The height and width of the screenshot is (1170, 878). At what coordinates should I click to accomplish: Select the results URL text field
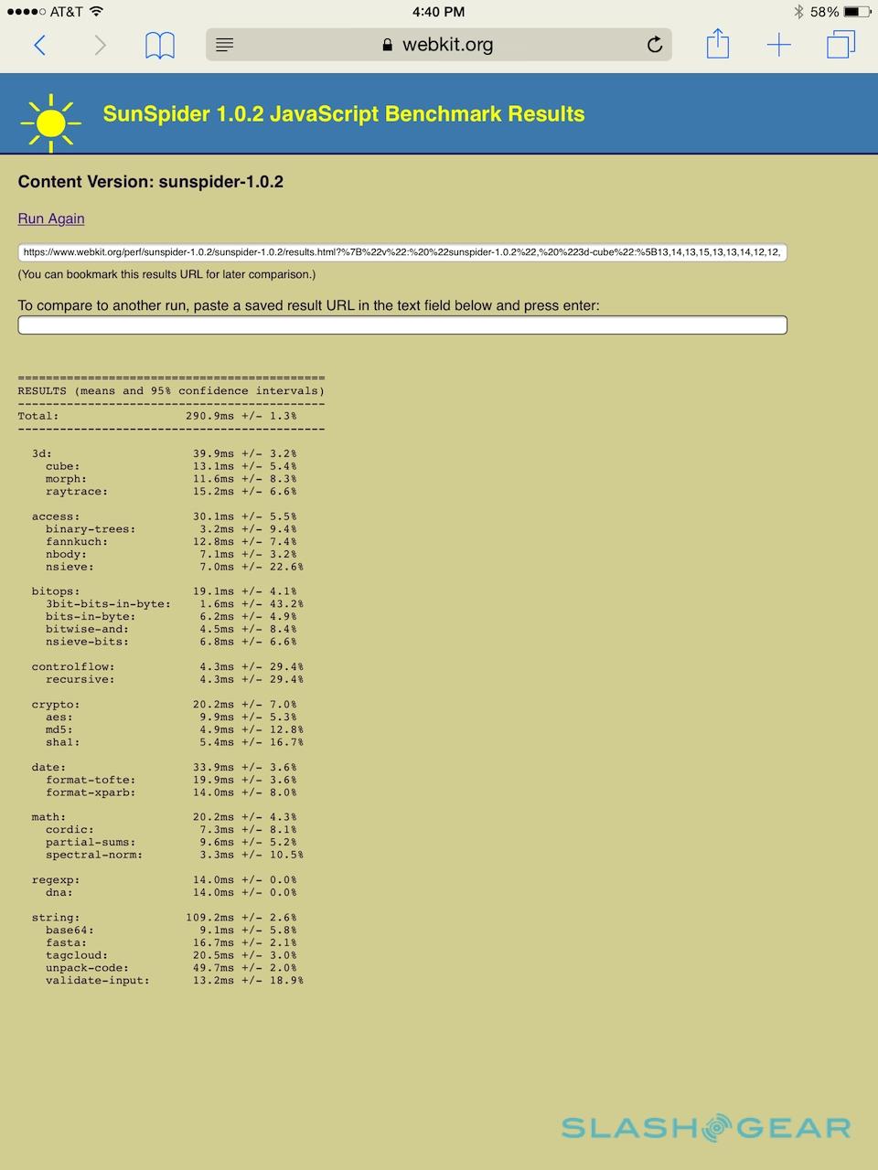402,252
